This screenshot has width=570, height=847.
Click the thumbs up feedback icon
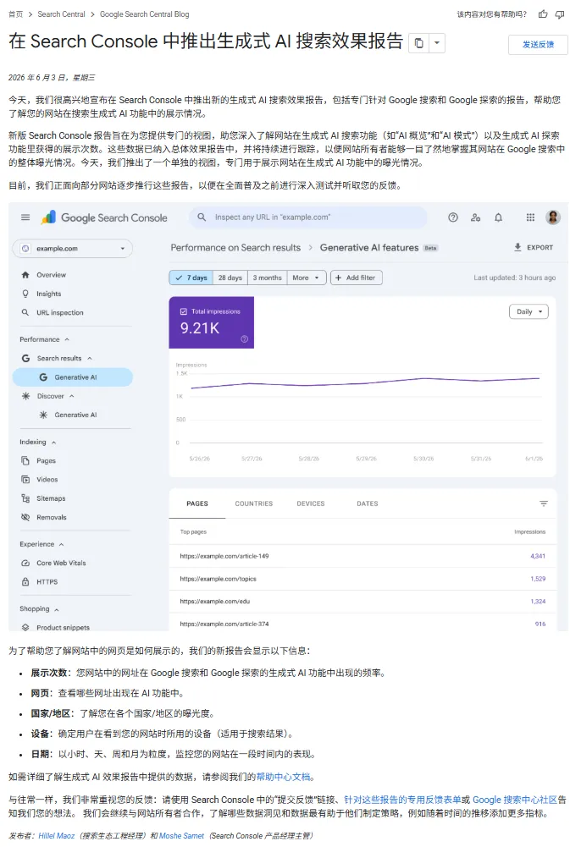[x=542, y=14]
